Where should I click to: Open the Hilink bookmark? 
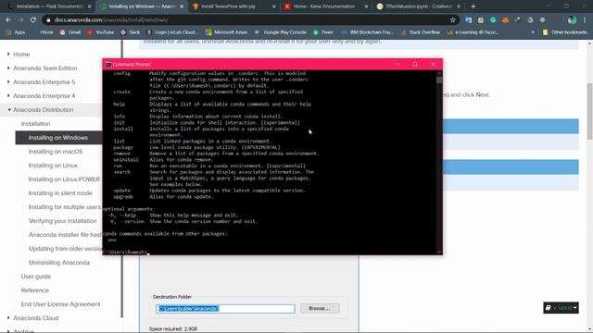tap(46, 32)
